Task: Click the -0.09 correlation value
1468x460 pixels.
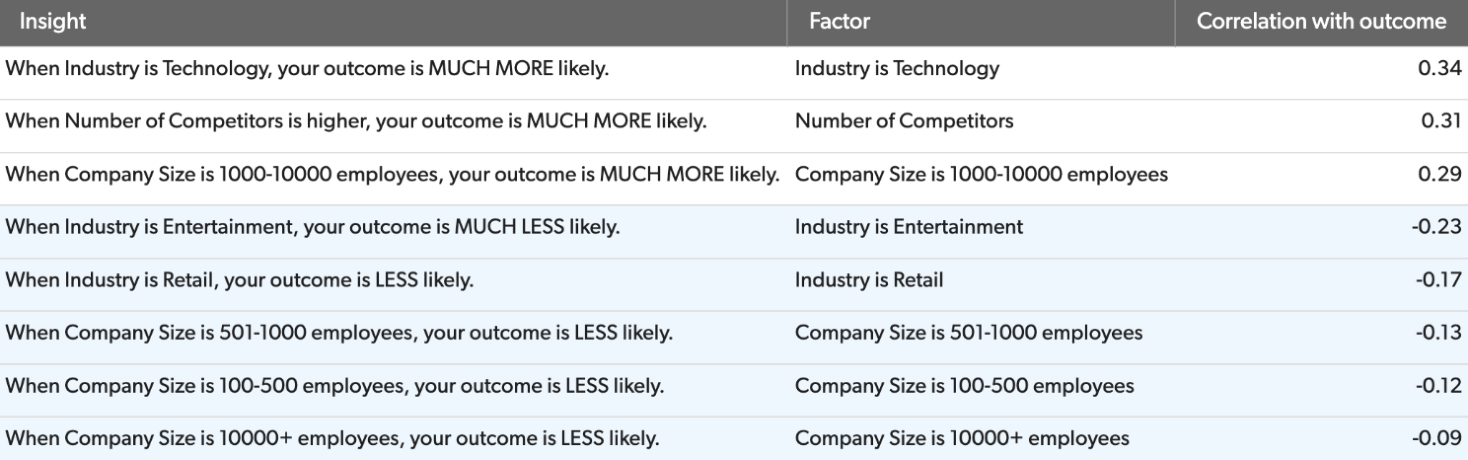Action: (1437, 438)
